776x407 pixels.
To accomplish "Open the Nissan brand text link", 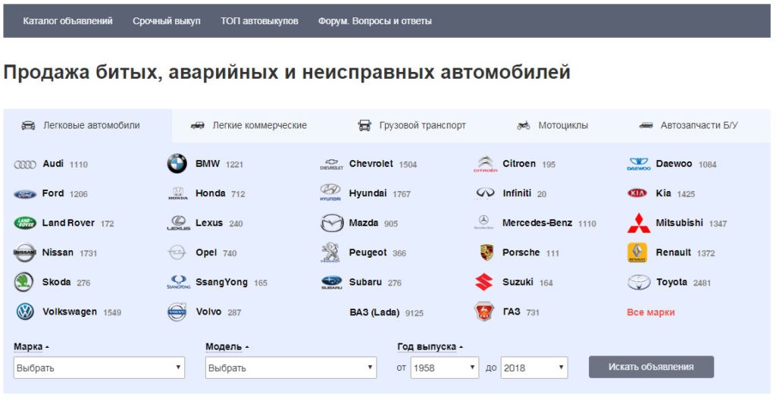I will [x=58, y=252].
